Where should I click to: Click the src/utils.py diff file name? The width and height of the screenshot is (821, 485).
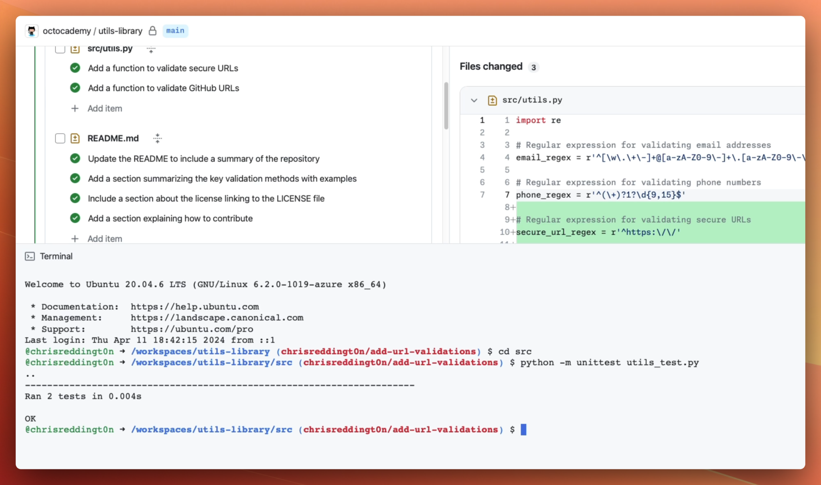pos(532,100)
